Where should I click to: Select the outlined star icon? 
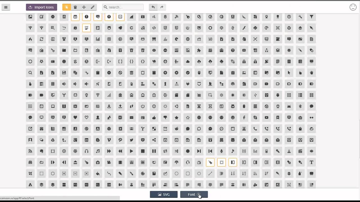pyautogui.click(x=188, y=118)
